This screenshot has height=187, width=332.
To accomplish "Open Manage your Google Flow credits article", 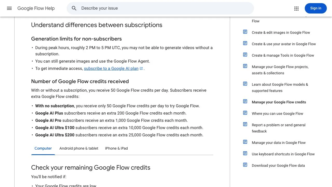I will tap(279, 102).
